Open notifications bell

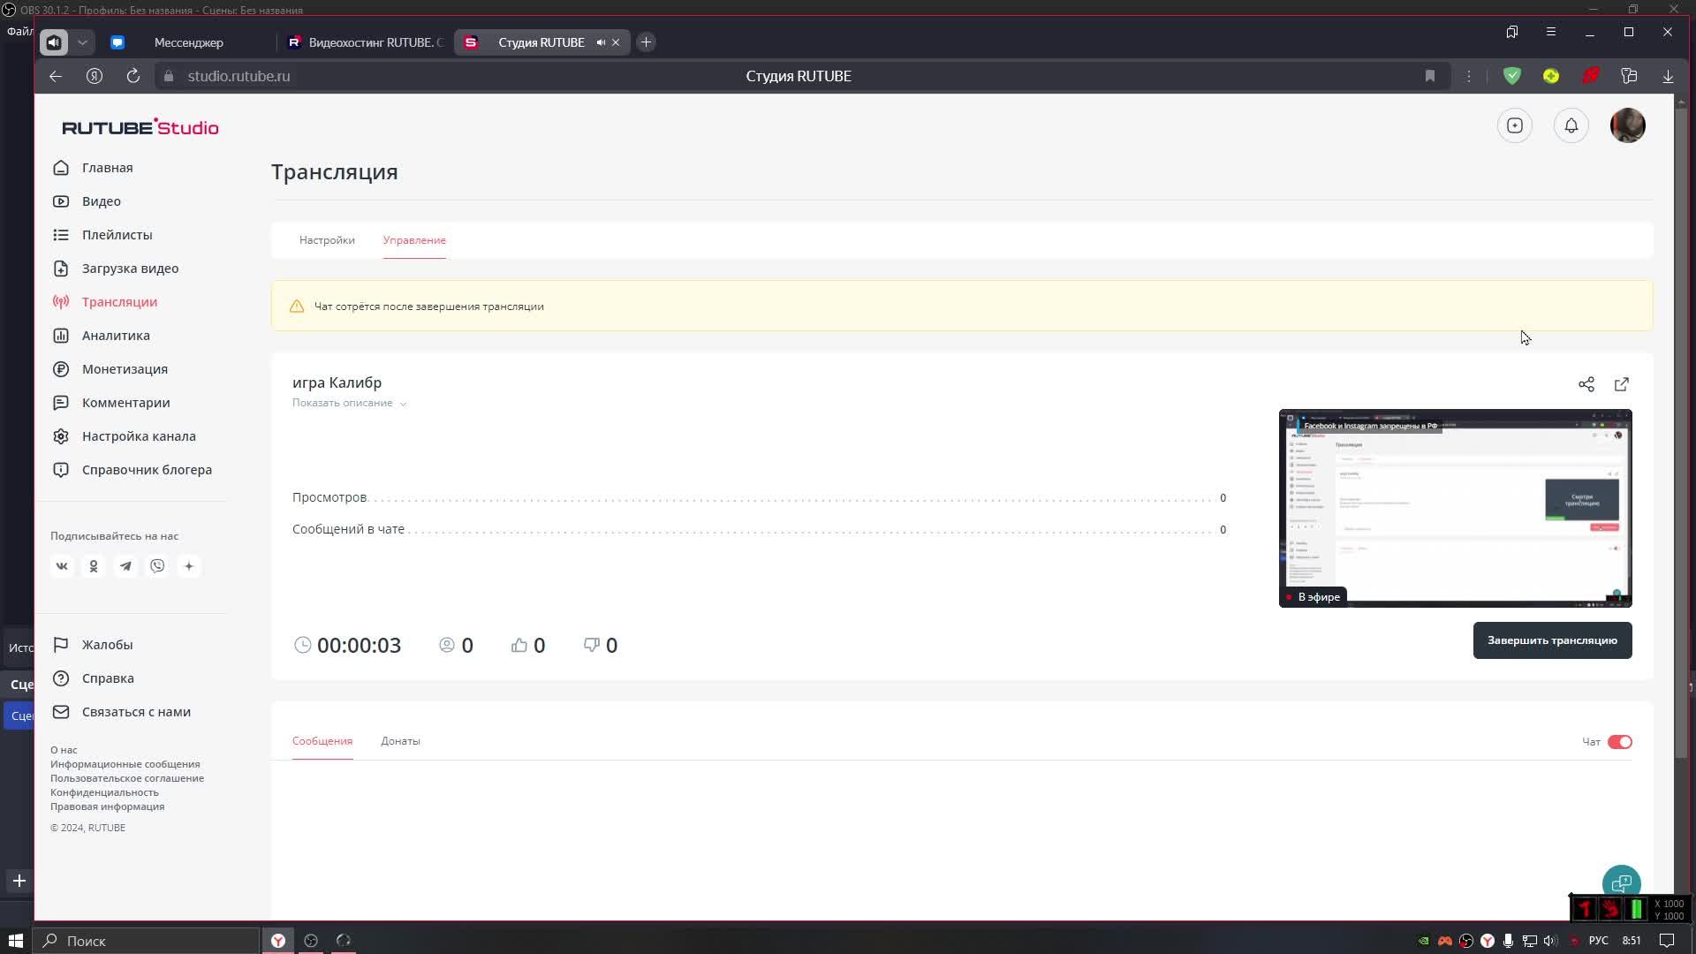point(1571,125)
